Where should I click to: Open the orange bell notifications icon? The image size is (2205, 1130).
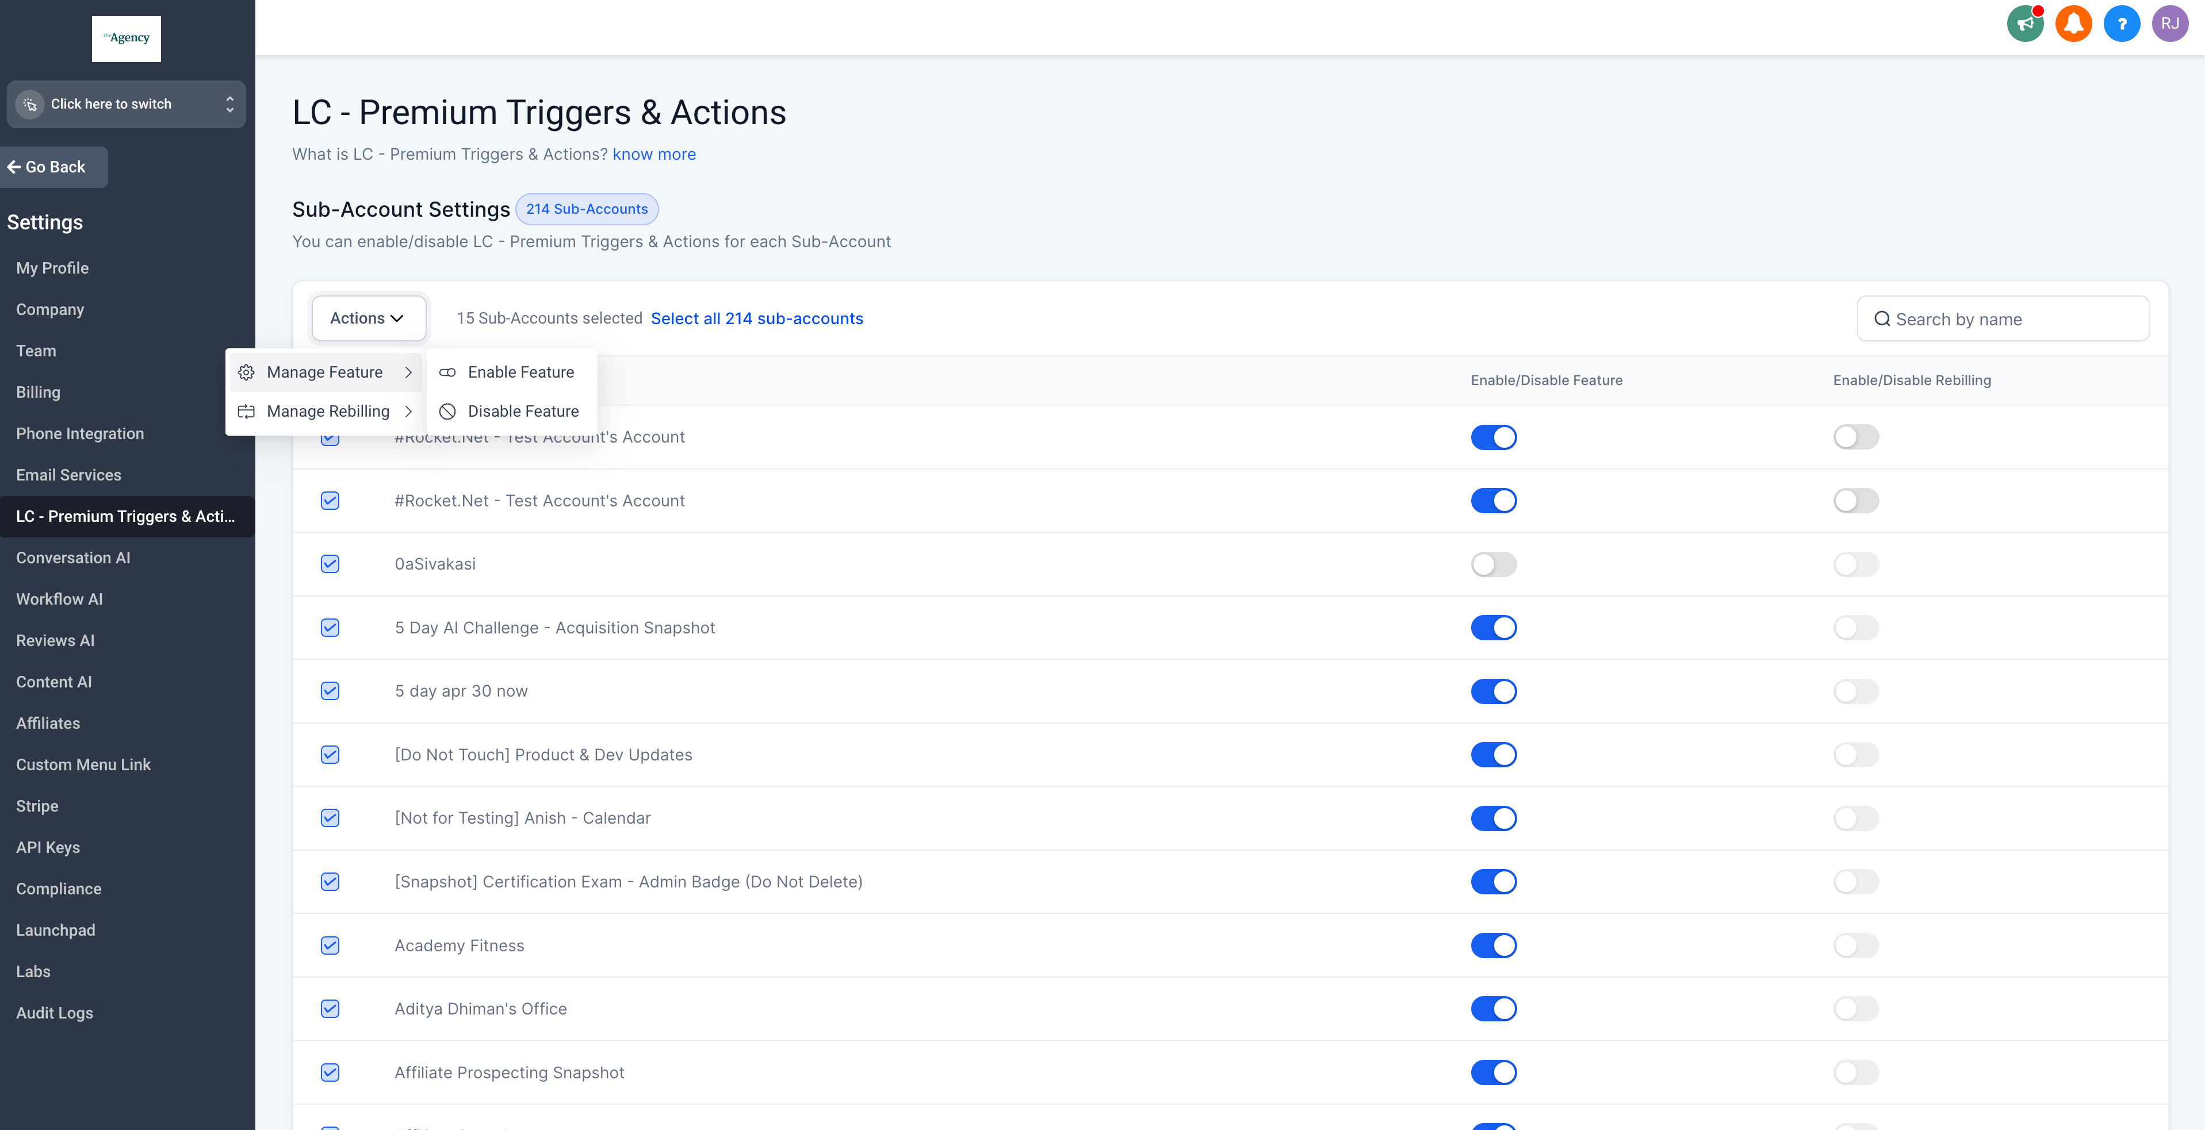tap(2073, 23)
